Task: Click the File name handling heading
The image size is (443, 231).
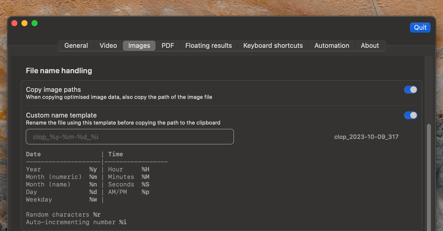Action: [x=59, y=70]
